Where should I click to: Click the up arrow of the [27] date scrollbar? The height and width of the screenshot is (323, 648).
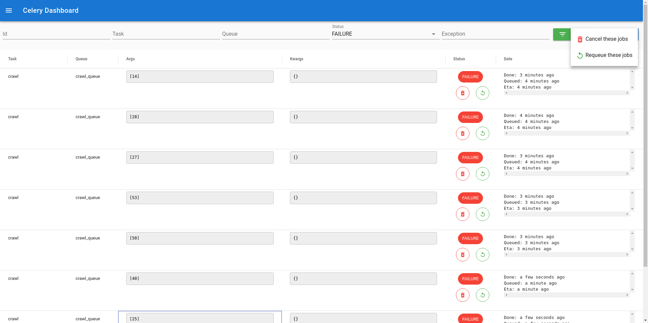632,152
